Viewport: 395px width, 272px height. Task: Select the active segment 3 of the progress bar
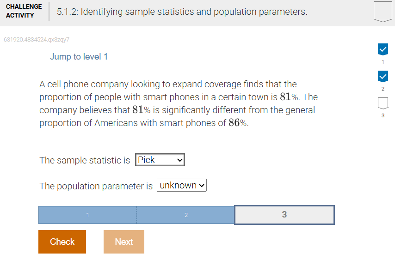[x=284, y=215]
